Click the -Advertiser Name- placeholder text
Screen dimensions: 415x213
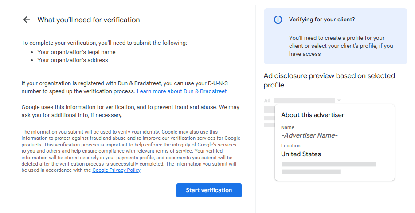coord(309,135)
